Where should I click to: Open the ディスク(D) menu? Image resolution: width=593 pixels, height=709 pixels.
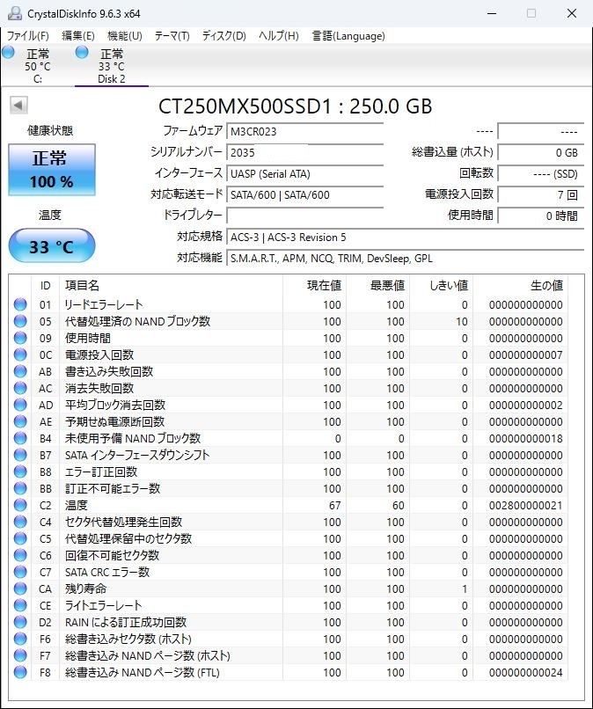223,36
